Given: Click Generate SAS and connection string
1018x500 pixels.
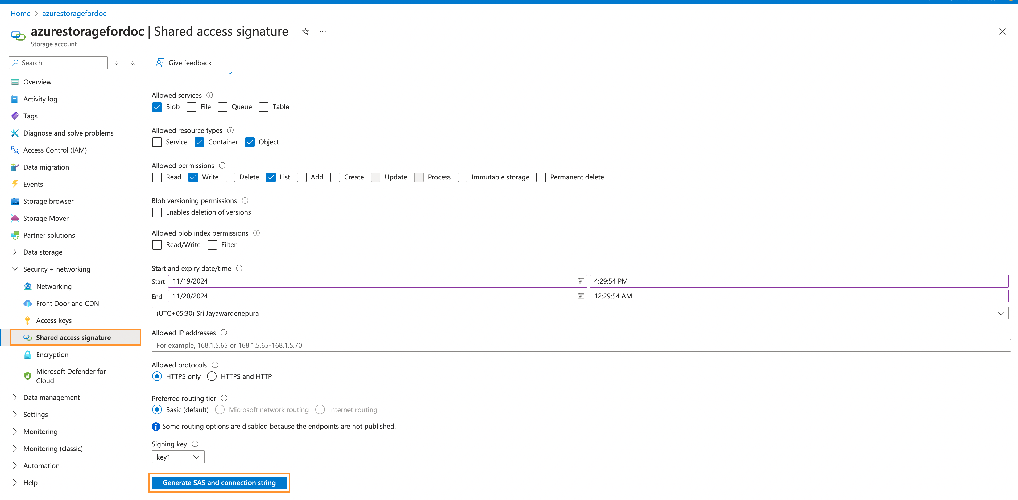Looking at the screenshot, I should coord(219,483).
